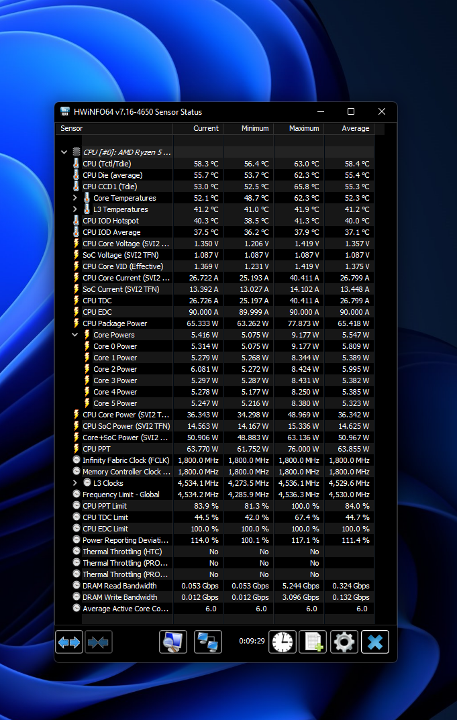Expand the L3 Clocks row
Image resolution: width=457 pixels, height=720 pixels.
click(75, 483)
